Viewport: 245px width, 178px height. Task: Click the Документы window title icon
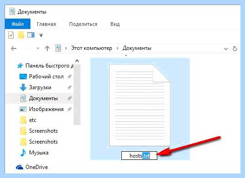[x=12, y=11]
